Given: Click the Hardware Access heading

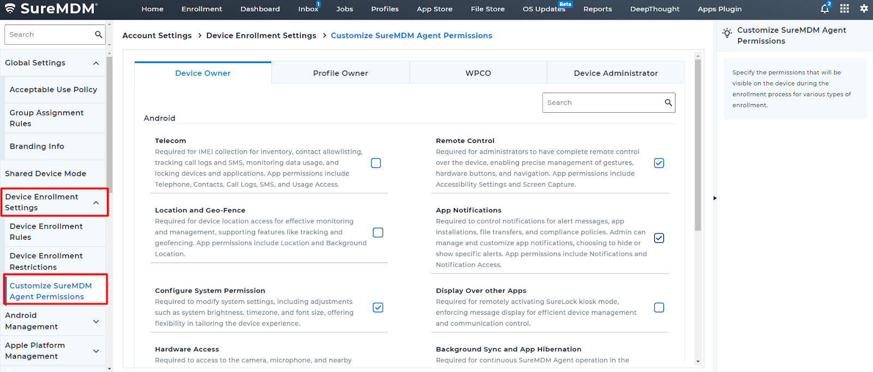Looking at the screenshot, I should (187, 349).
